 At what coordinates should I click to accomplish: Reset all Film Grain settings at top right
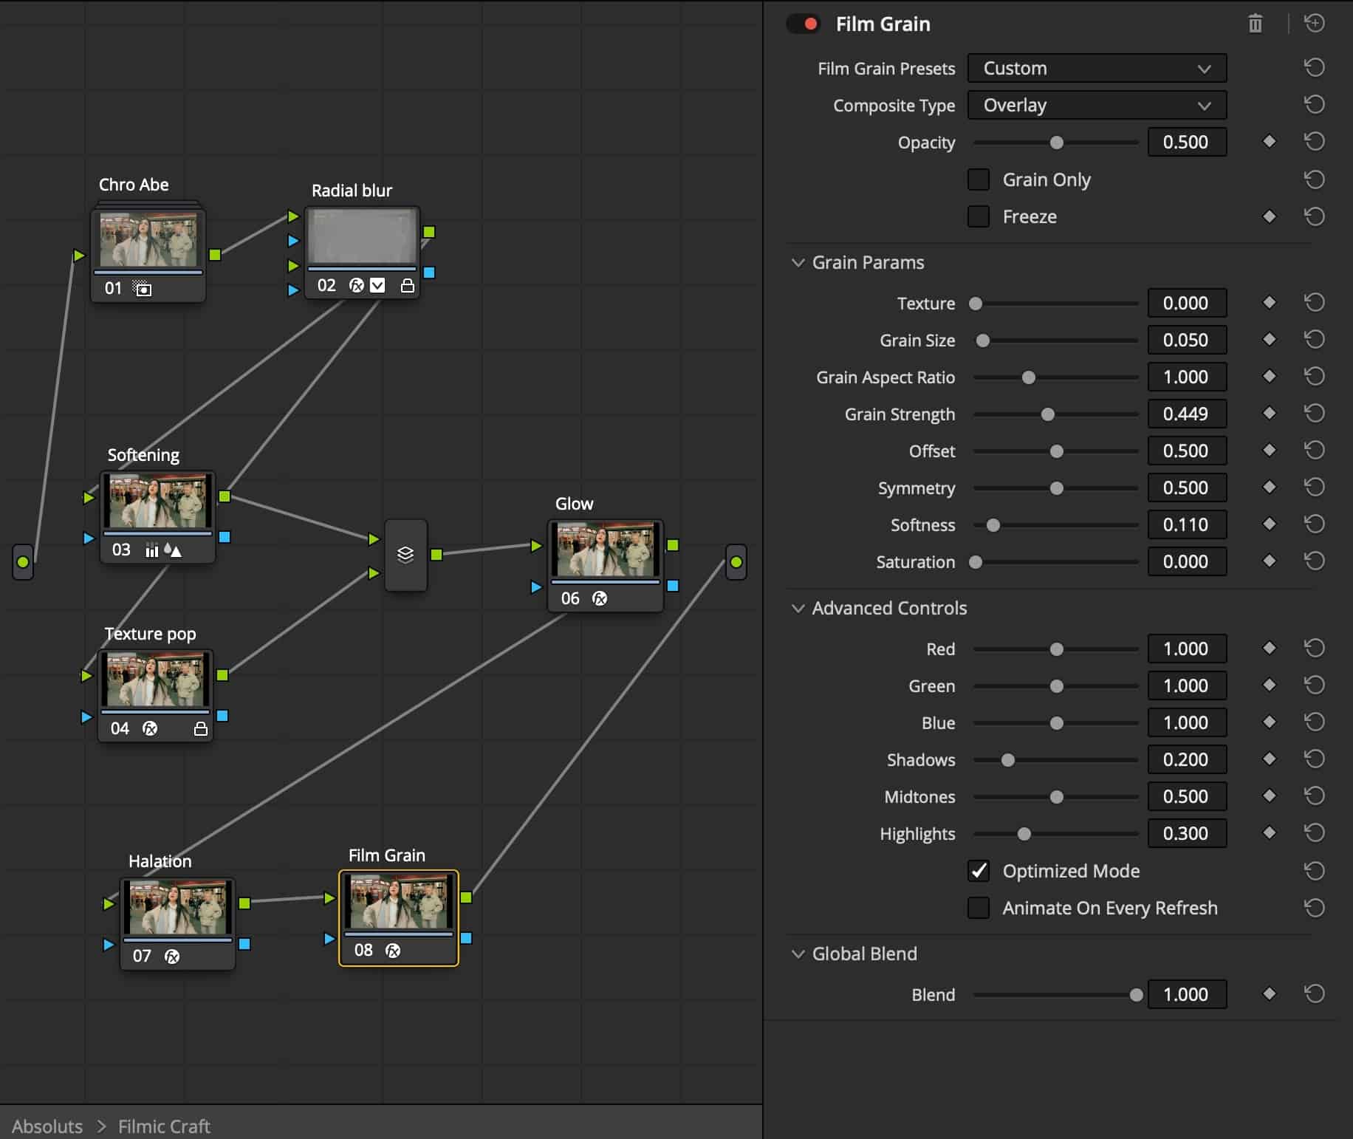tap(1314, 24)
